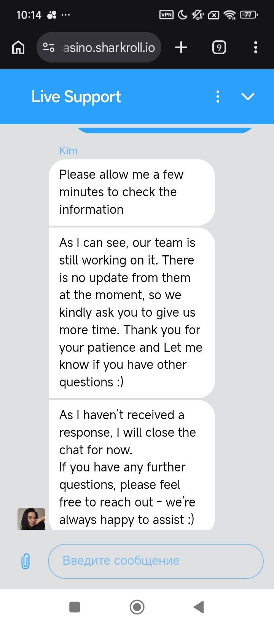Tap the VPN status bar icon
This screenshot has height=625, width=274.
166,15
